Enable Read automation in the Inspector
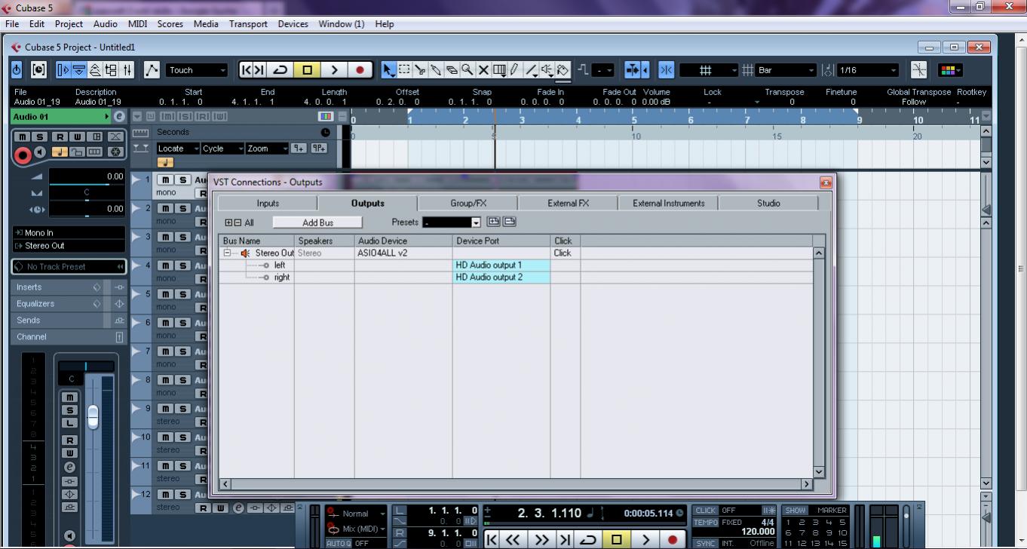Viewport: 1027px width, 549px height. [x=60, y=136]
